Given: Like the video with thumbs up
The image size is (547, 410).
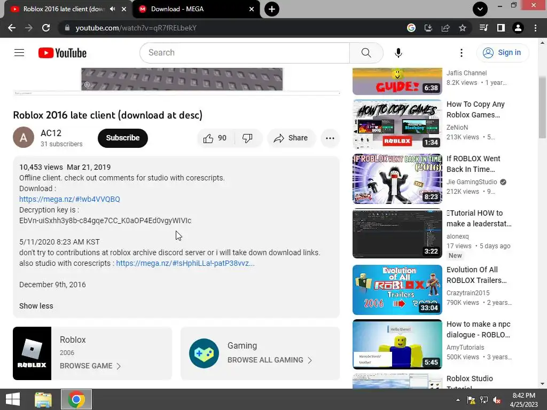Looking at the screenshot, I should point(216,138).
